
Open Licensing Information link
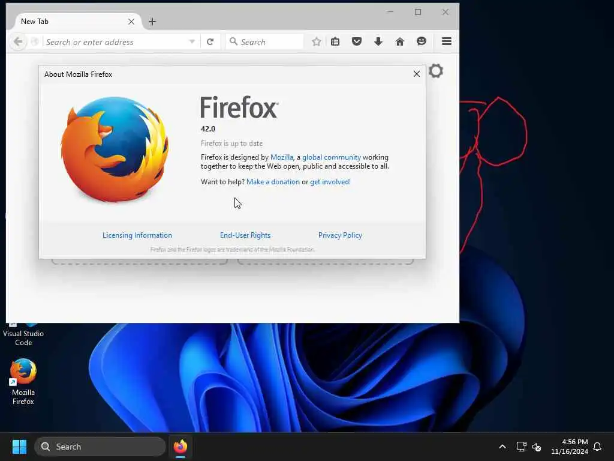(x=137, y=235)
